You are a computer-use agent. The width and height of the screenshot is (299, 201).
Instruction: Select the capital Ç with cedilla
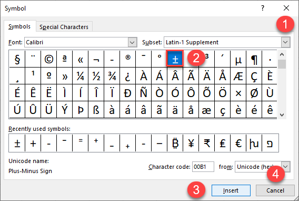click(x=254, y=76)
